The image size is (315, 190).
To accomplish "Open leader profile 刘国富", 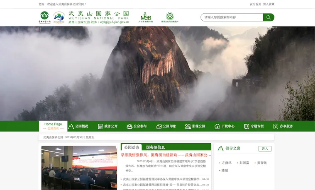I will click(x=244, y=163).
